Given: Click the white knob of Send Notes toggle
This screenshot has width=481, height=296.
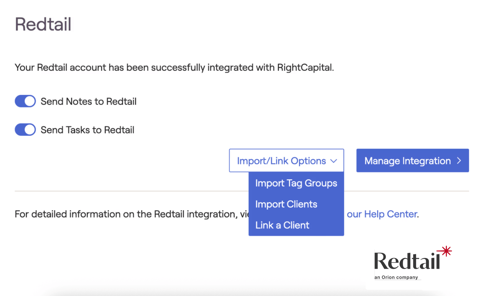Looking at the screenshot, I should coord(30,101).
